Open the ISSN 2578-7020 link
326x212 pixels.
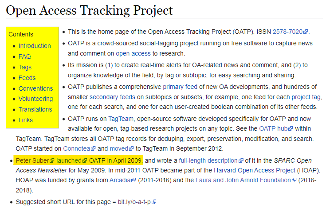(x=287, y=32)
